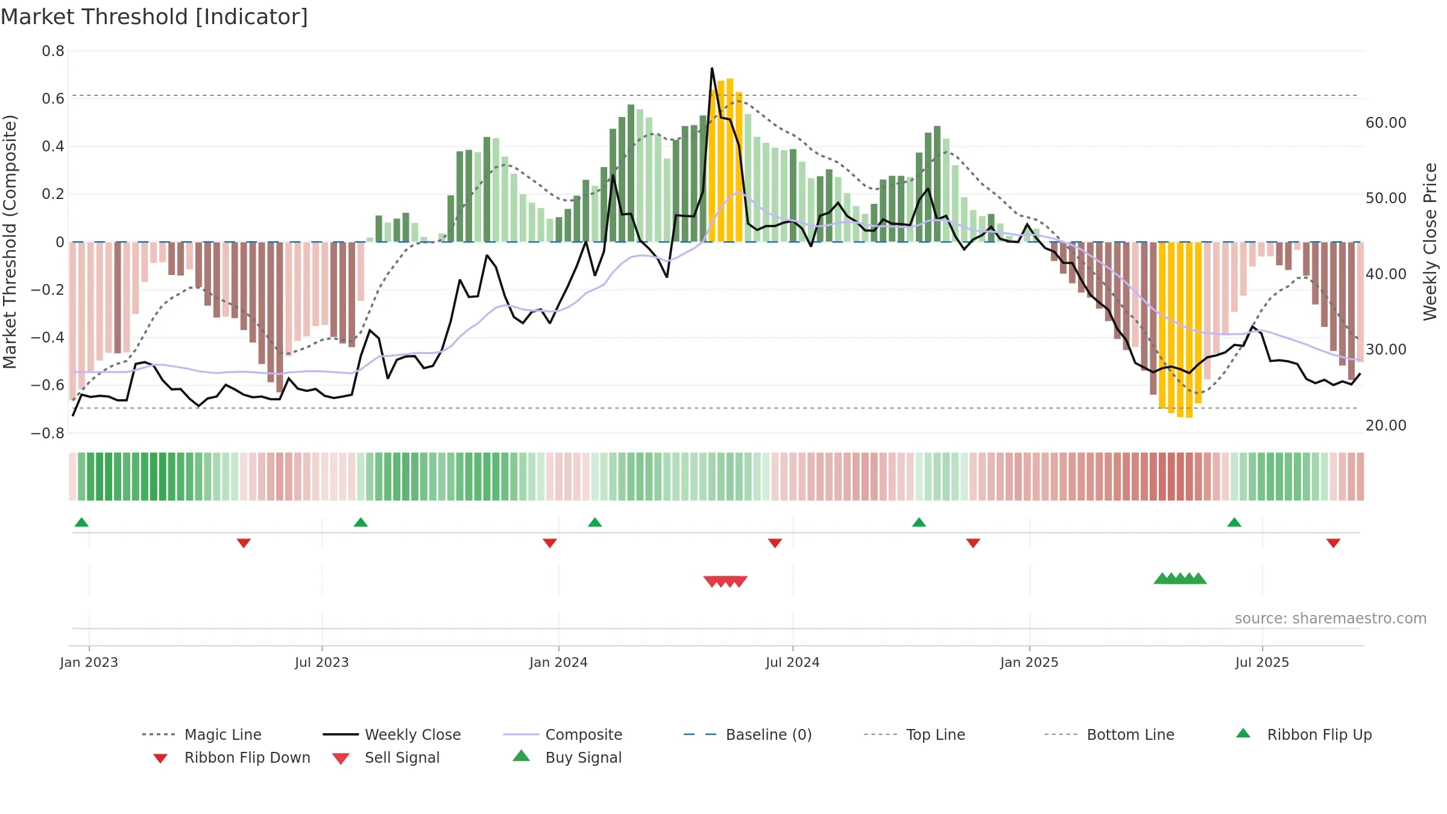Screen dimensions: 1447x814
Task: Click the Jan 2025 x-axis label
Action: [x=1030, y=662]
